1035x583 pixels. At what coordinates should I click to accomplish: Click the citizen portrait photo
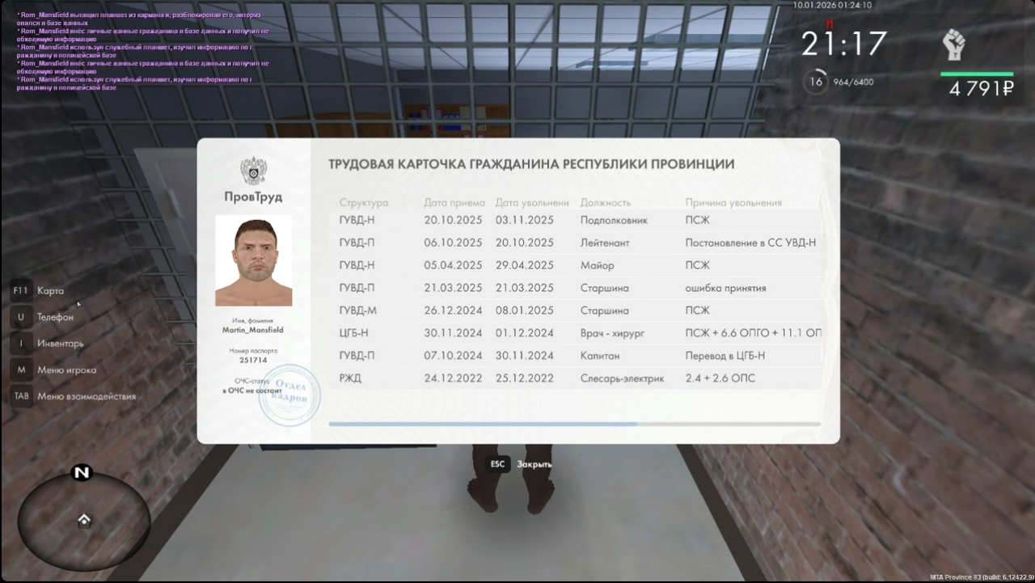point(254,260)
